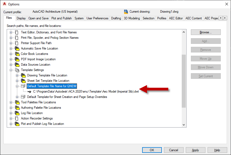
Task: Expand the Color Book Locations node
Action: point(11,54)
